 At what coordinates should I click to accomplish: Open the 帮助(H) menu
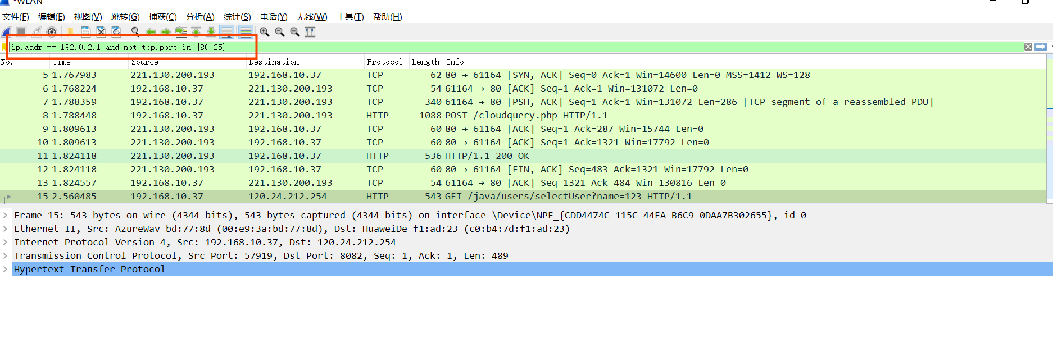click(388, 17)
